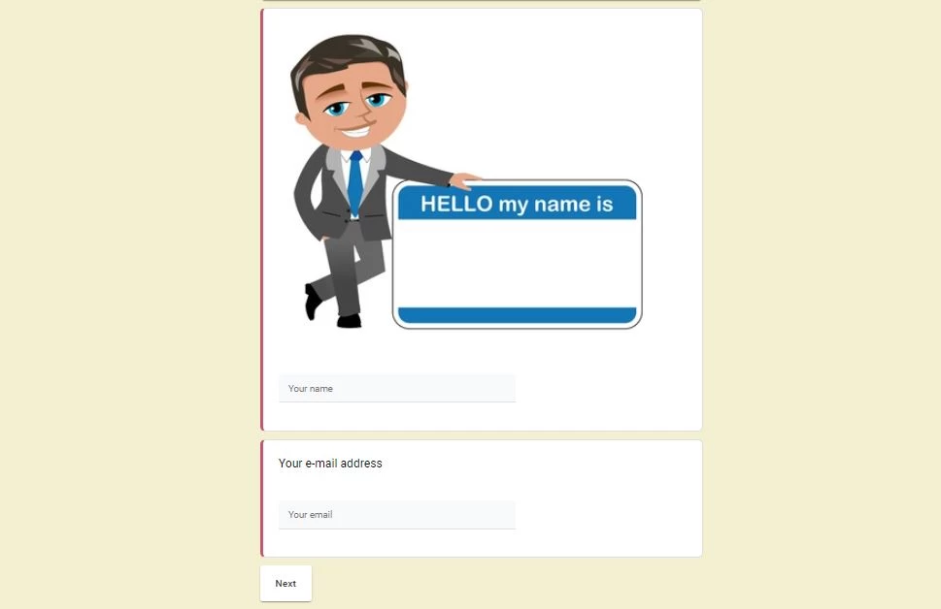This screenshot has width=941, height=609.
Task: Click the red left border of the email card
Action: (x=261, y=498)
